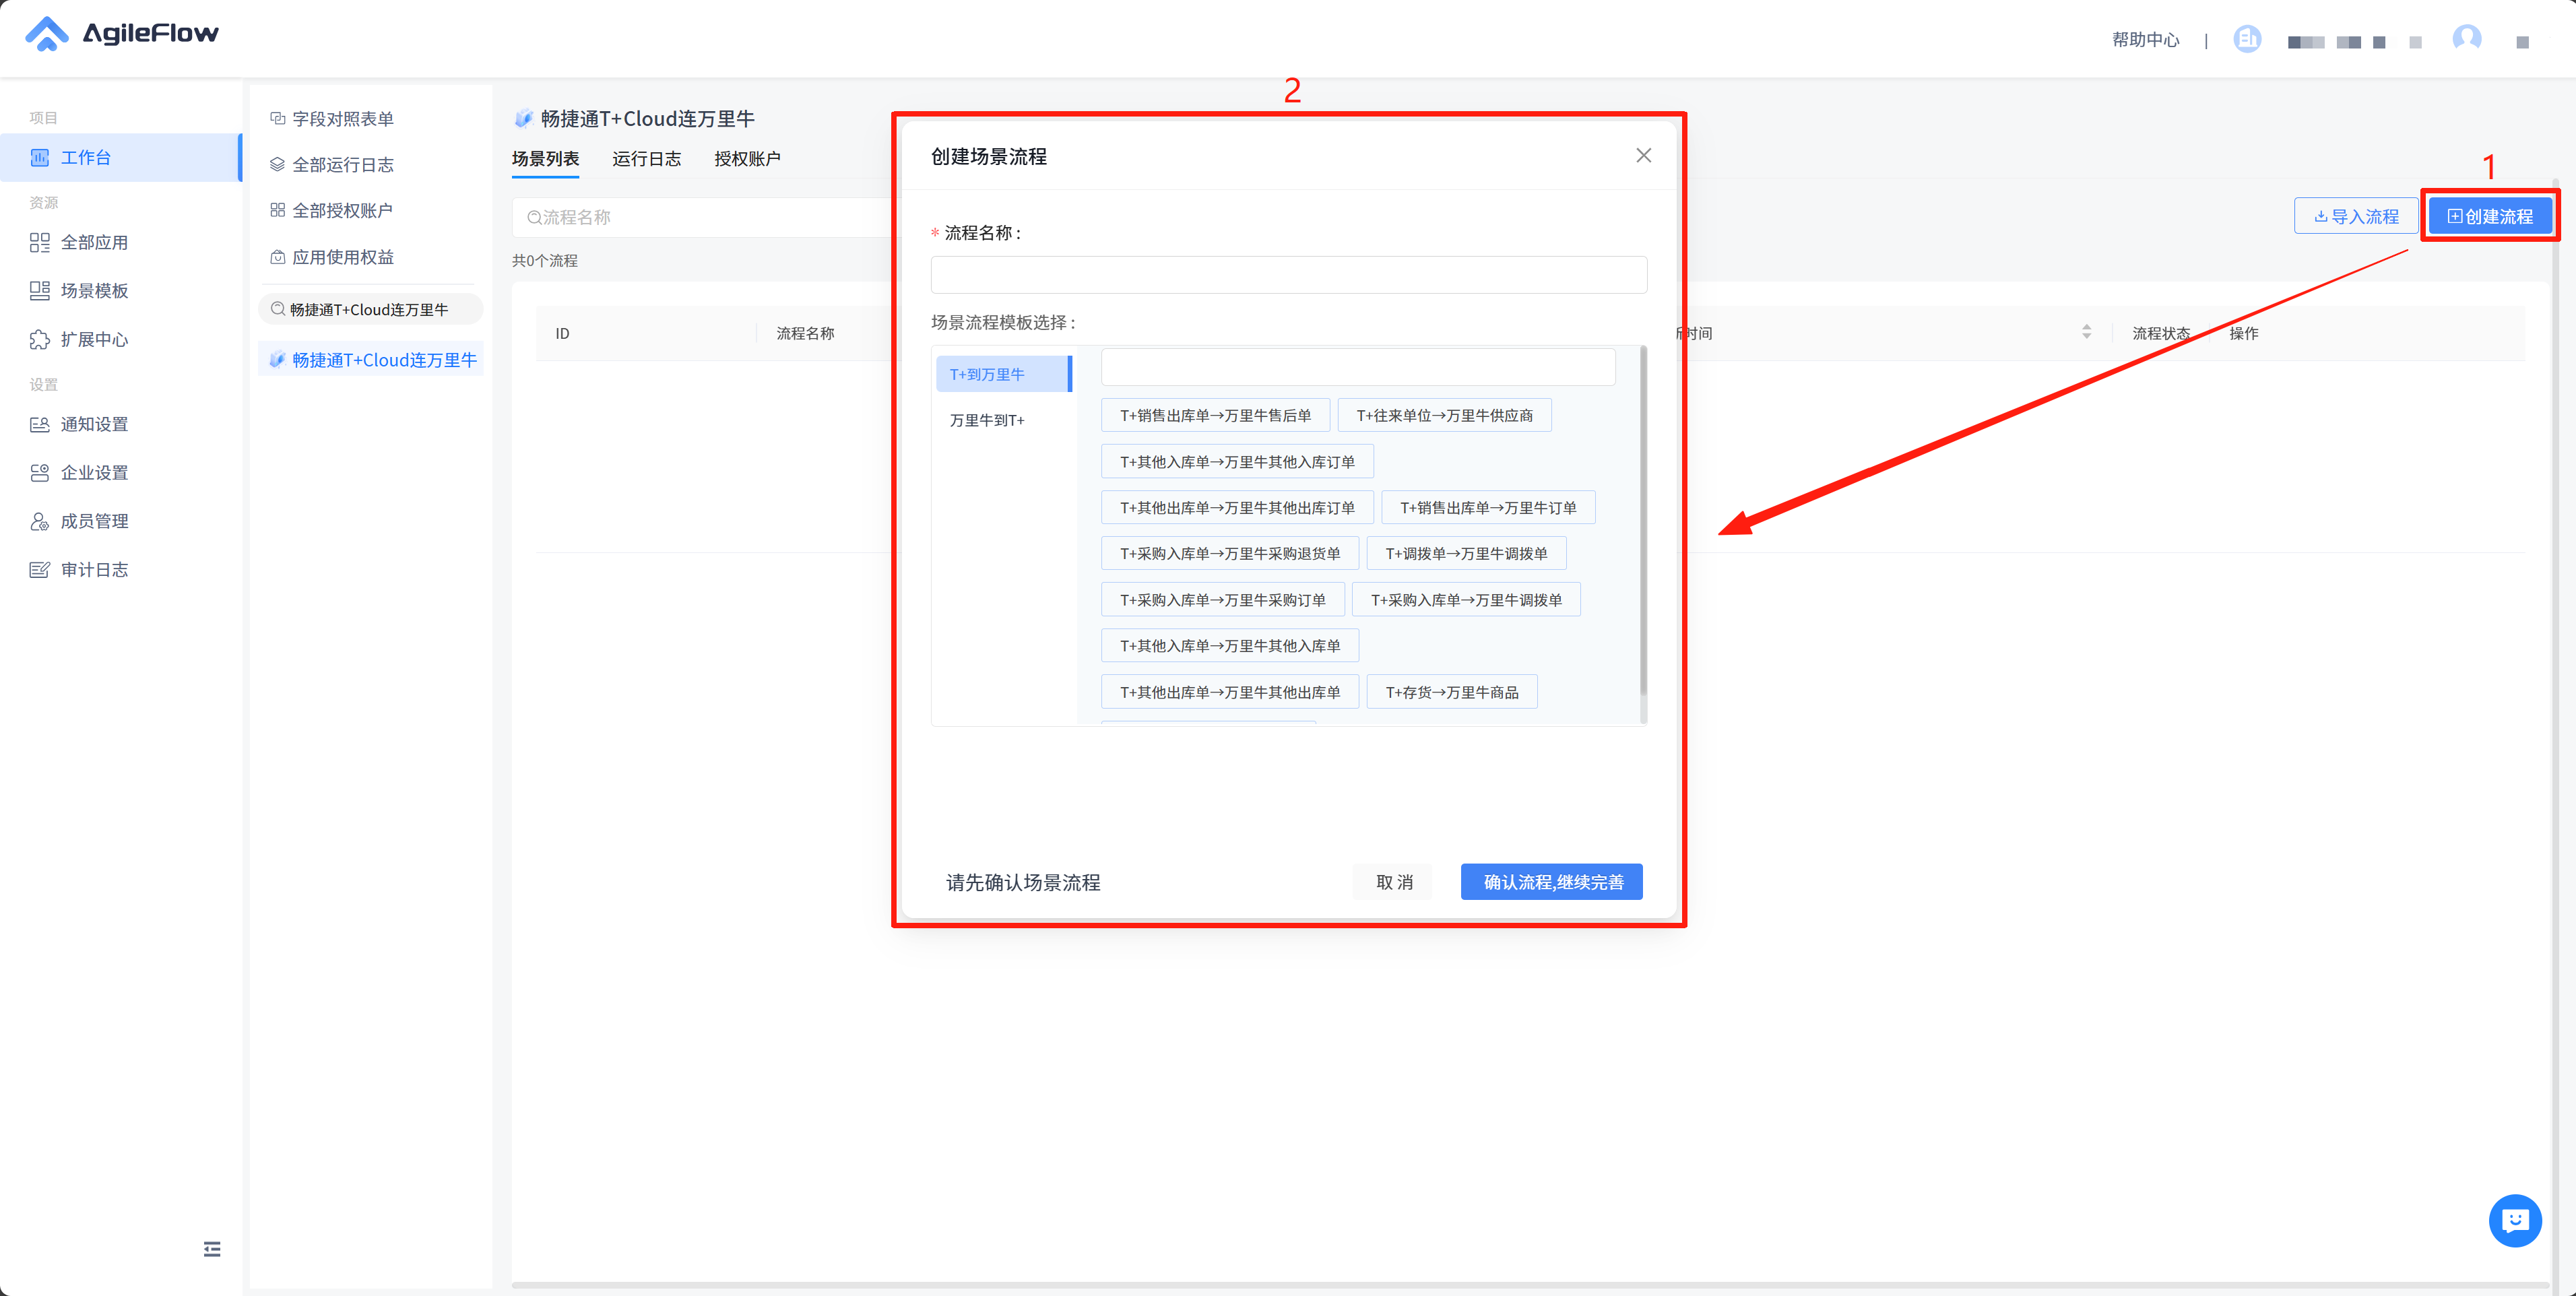
Task: Switch to the 运行日志 tab
Action: click(646, 159)
